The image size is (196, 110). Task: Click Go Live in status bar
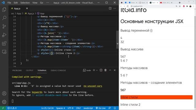[100, 108]
